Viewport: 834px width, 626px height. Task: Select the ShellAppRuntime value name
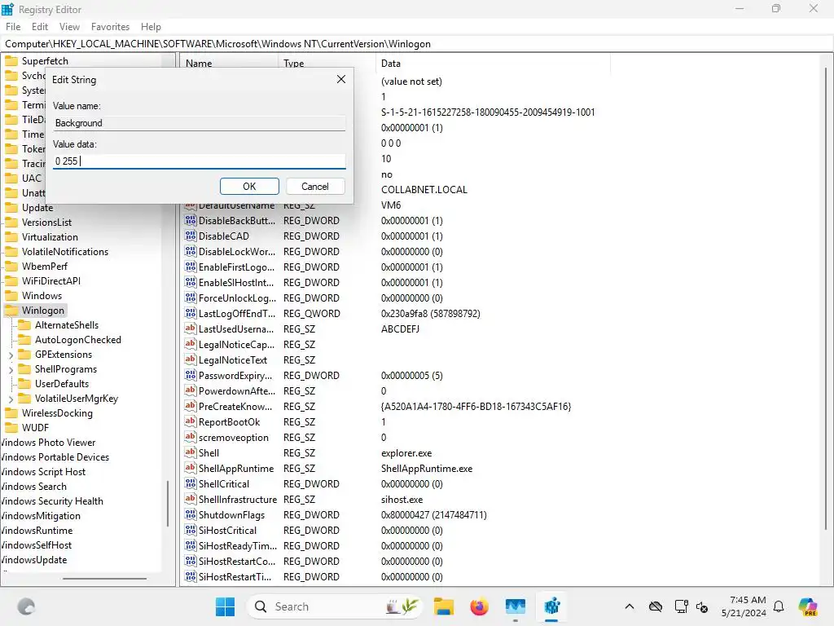(x=236, y=469)
